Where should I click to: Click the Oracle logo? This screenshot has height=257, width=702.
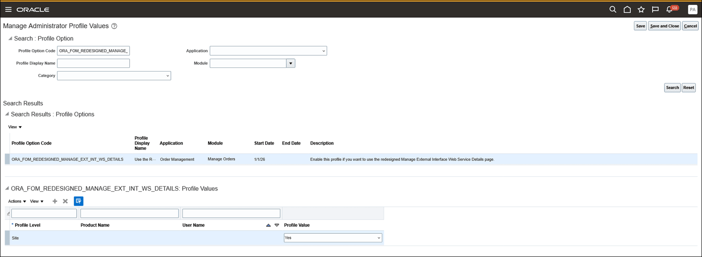coord(33,10)
